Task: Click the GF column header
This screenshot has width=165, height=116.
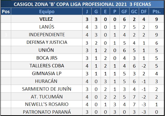Action: 125,12
